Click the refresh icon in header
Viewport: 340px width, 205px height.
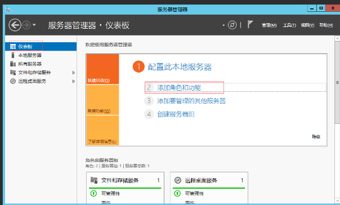(x=232, y=25)
